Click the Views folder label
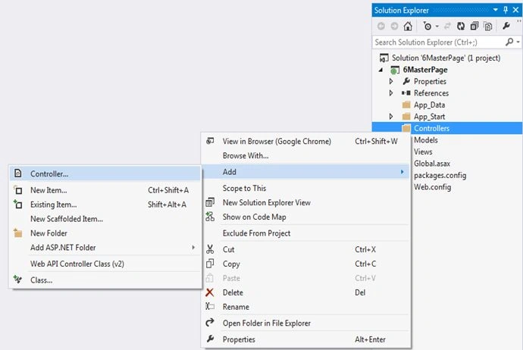Screen dimensions: 523x350 423,152
